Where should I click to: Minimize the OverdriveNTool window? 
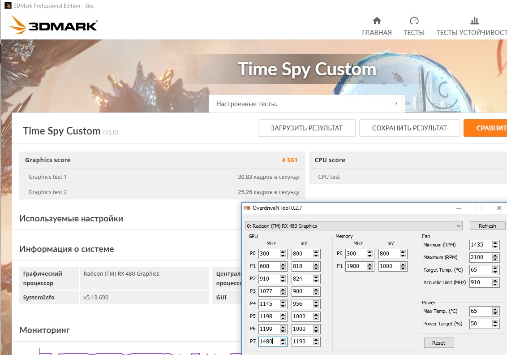(459, 208)
